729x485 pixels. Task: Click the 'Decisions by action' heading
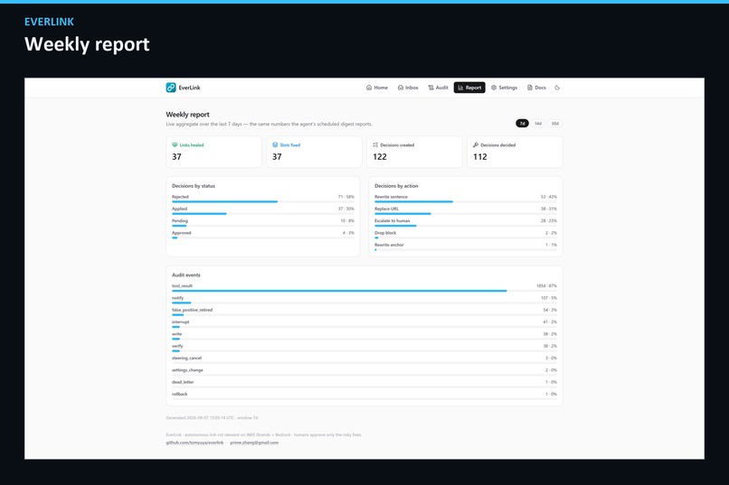pos(396,186)
